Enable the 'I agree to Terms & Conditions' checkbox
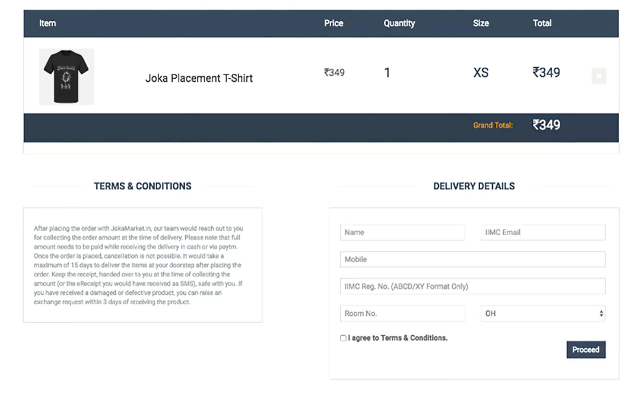This screenshot has height=400, width=640. pyautogui.click(x=343, y=338)
